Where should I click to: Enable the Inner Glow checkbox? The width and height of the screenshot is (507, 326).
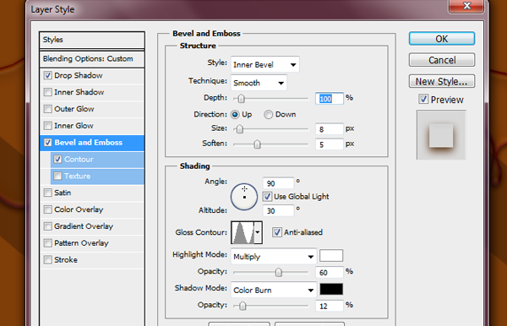tap(48, 126)
